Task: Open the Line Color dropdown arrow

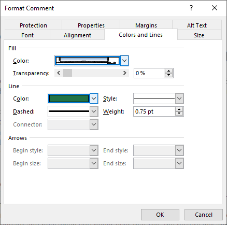Action: pos(94,99)
